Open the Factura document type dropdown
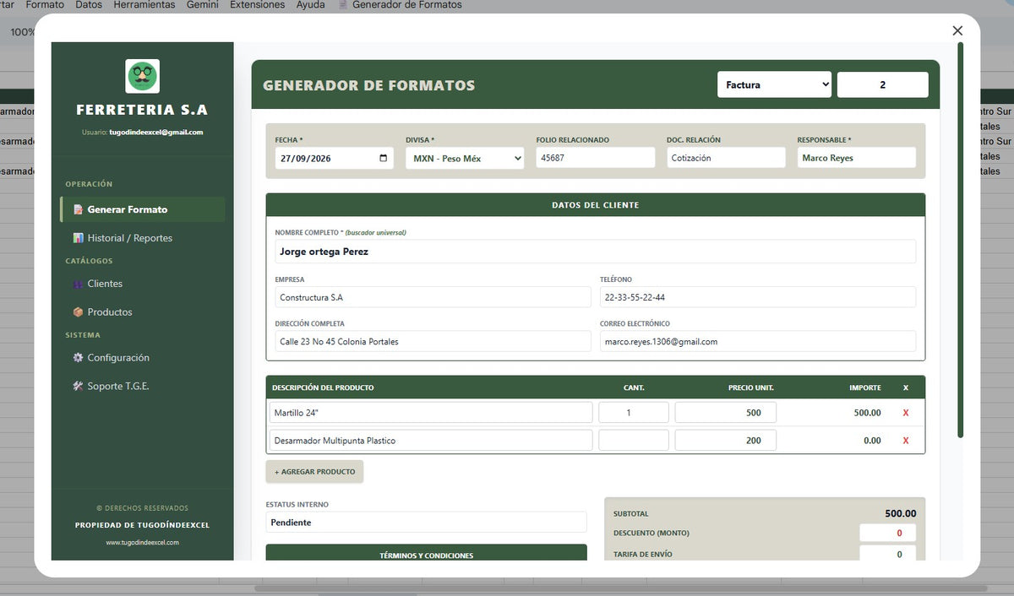Screen dimensions: 1014x596 coord(775,85)
